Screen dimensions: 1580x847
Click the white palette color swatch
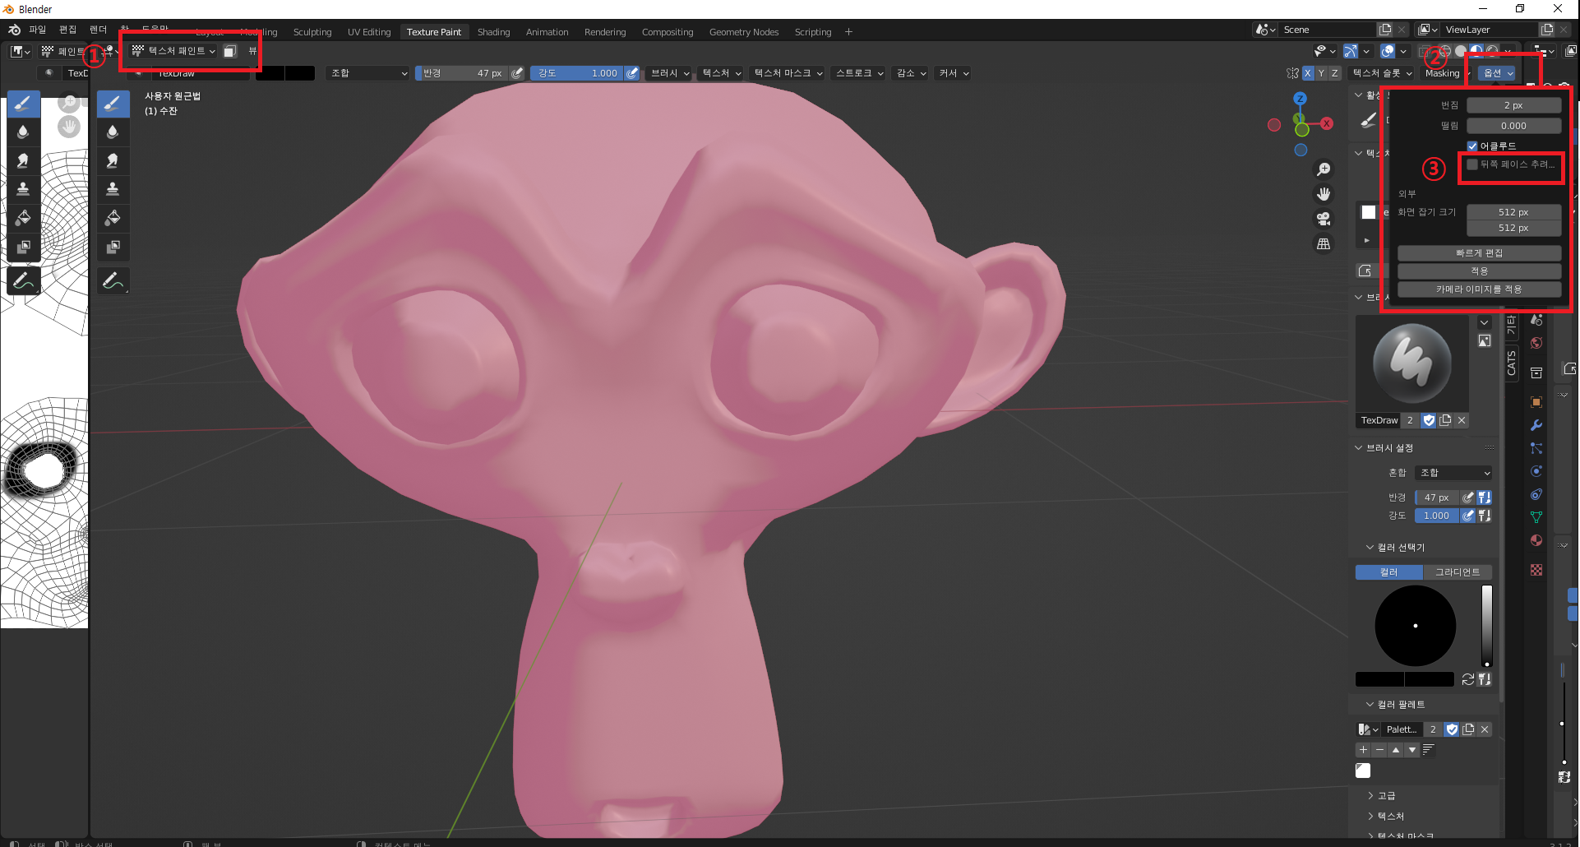pyautogui.click(x=1363, y=771)
